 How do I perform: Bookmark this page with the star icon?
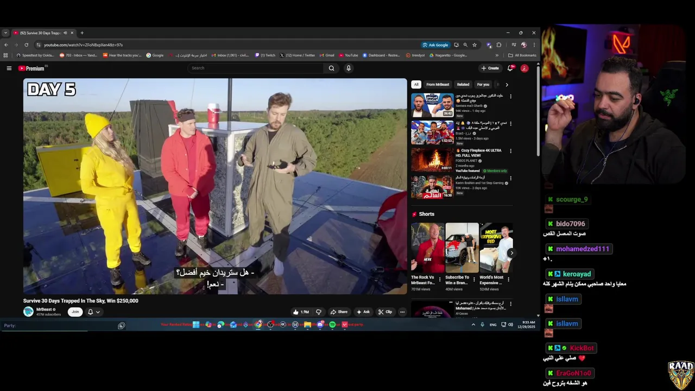click(x=475, y=45)
